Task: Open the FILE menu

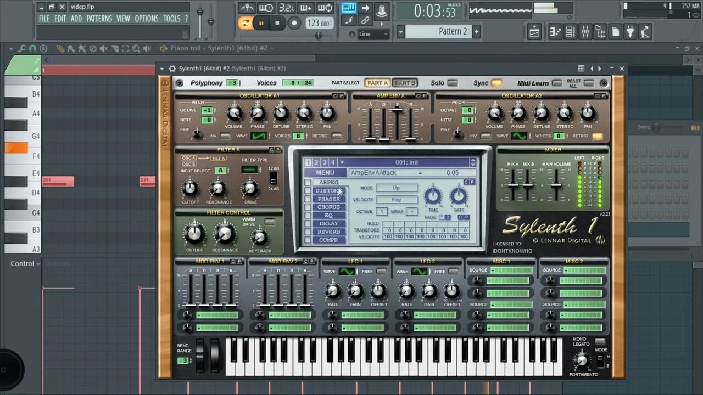Action: coord(44,19)
